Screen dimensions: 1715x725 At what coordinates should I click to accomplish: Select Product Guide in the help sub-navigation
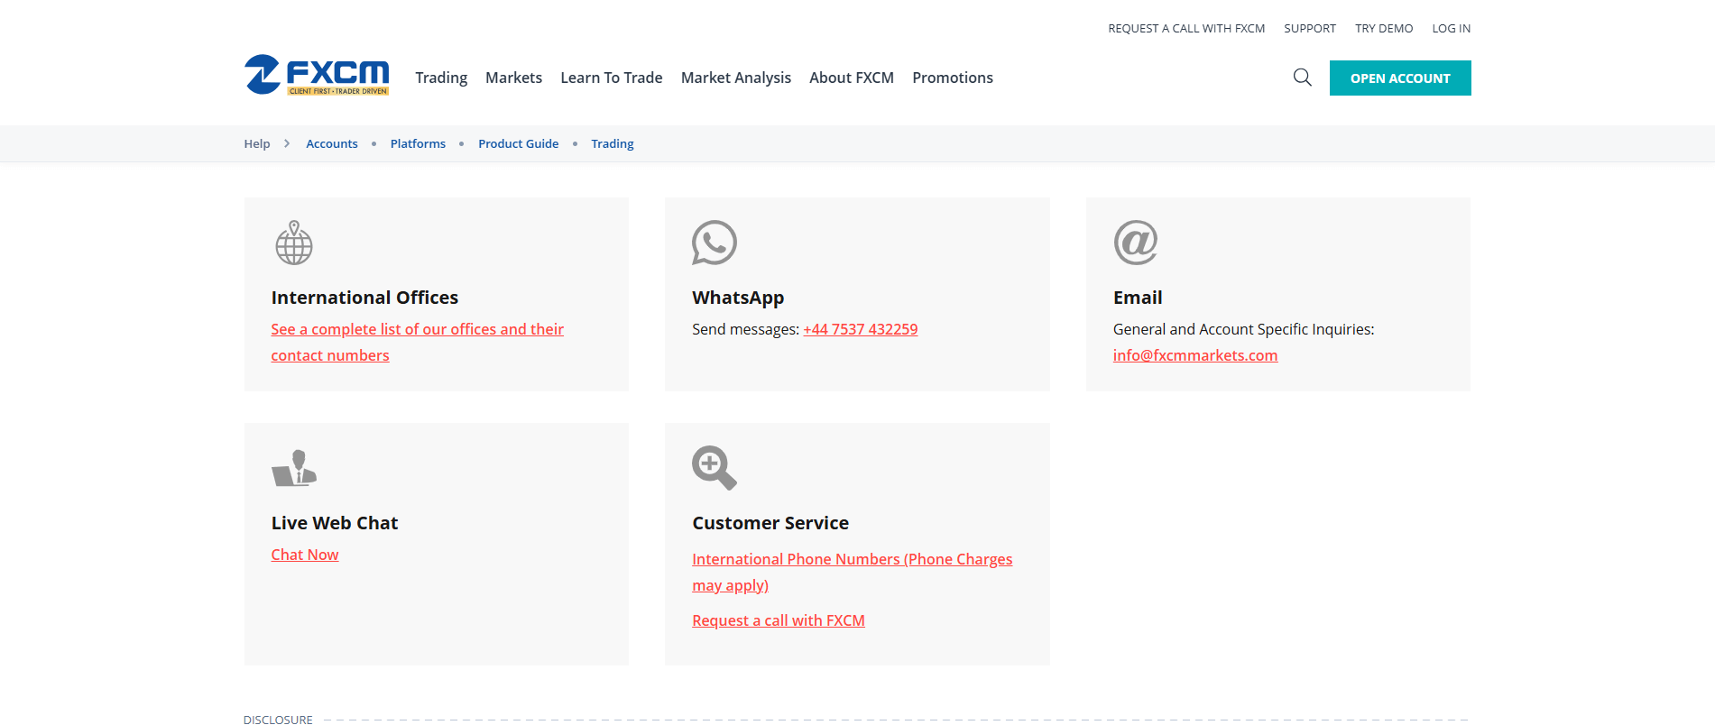519,143
